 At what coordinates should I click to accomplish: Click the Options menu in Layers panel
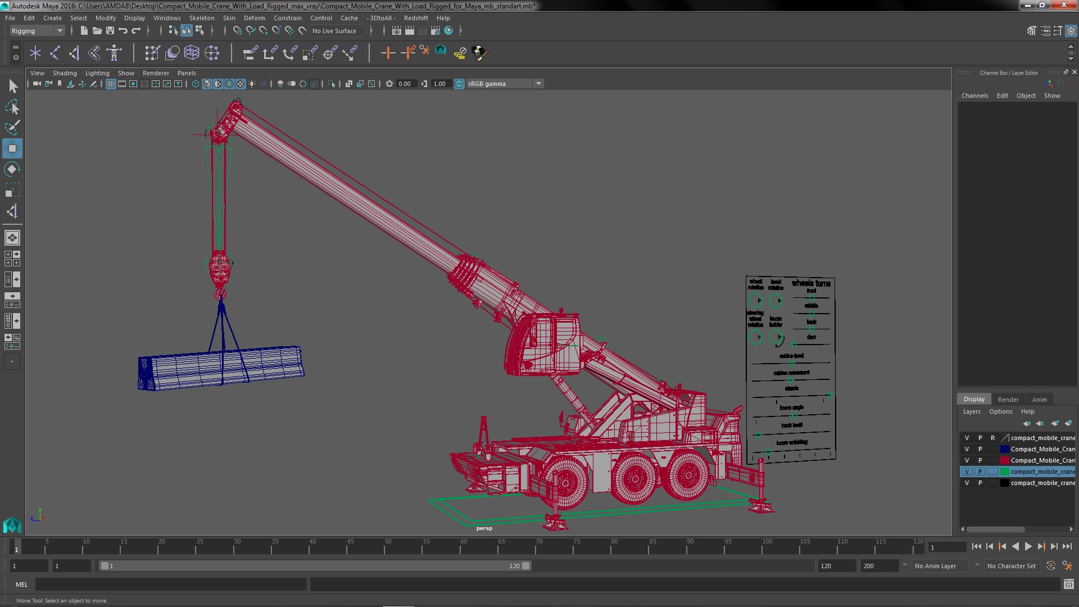tap(1000, 411)
